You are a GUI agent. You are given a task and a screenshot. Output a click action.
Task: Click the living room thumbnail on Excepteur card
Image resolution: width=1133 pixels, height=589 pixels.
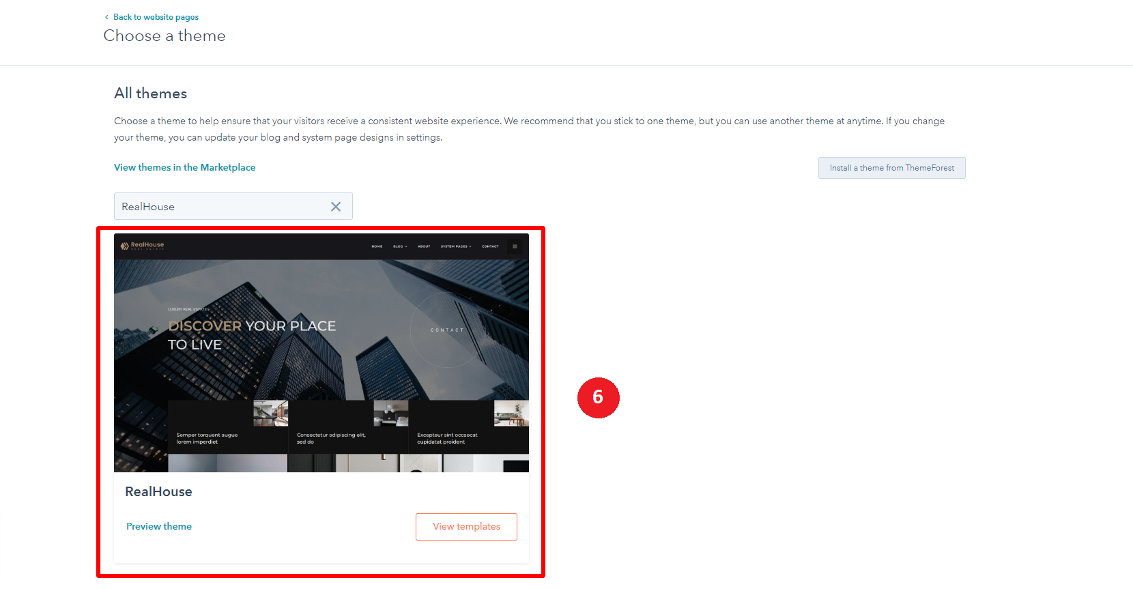click(x=511, y=413)
